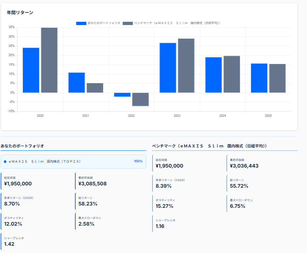The height and width of the screenshot is (253, 307).
Task: Select the negative gray benchmark bar for 2022
Action: pyautogui.click(x=140, y=99)
